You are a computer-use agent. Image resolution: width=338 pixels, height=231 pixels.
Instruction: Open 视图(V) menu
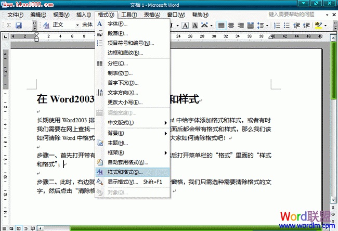pyautogui.click(x=61, y=15)
